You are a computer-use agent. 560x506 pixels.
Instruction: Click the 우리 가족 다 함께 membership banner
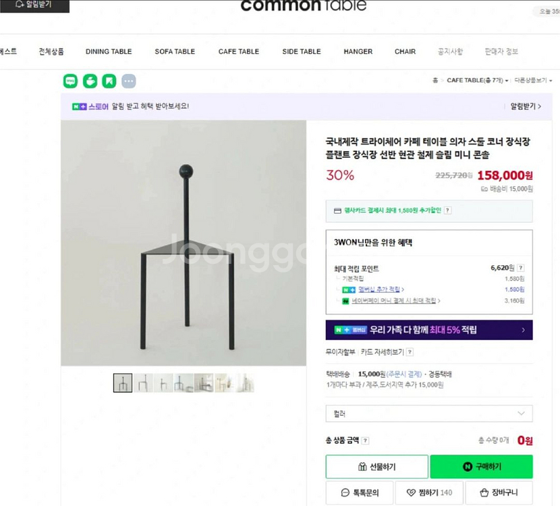[x=428, y=330]
